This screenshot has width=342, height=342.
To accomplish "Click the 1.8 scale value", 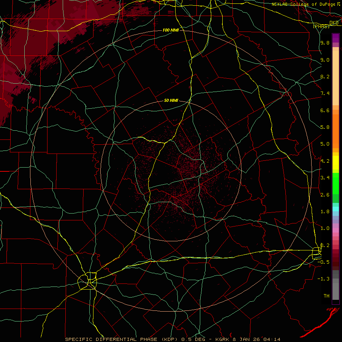I will click(x=325, y=212).
